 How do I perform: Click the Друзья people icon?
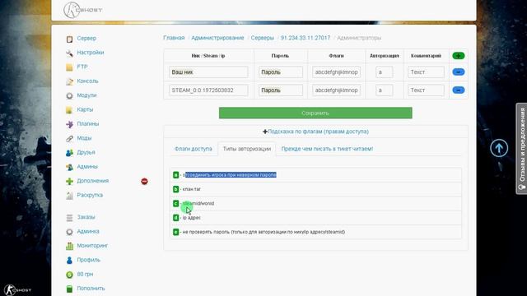[x=69, y=153]
